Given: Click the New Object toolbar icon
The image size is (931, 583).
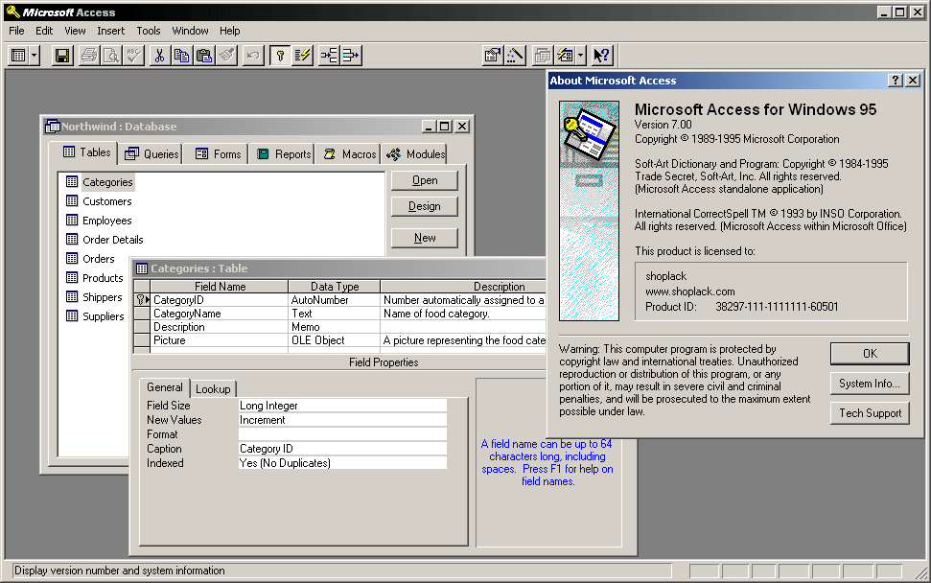Looking at the screenshot, I should pyautogui.click(x=566, y=56).
